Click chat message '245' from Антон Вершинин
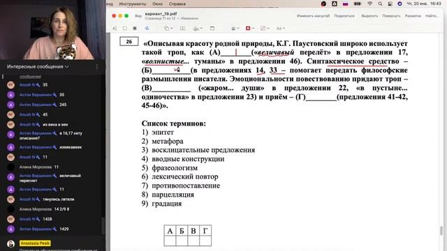447x251 pixels. tap(63, 105)
